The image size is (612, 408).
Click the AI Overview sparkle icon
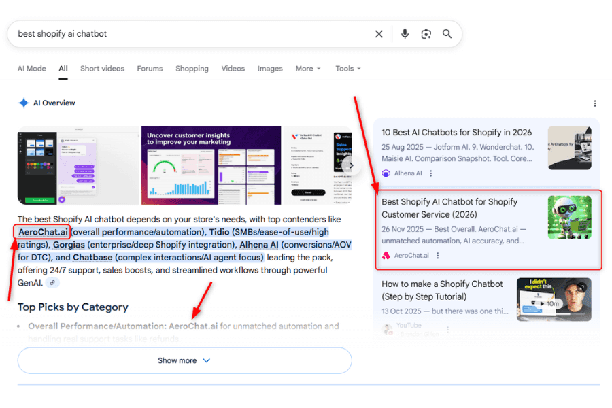[x=23, y=103]
